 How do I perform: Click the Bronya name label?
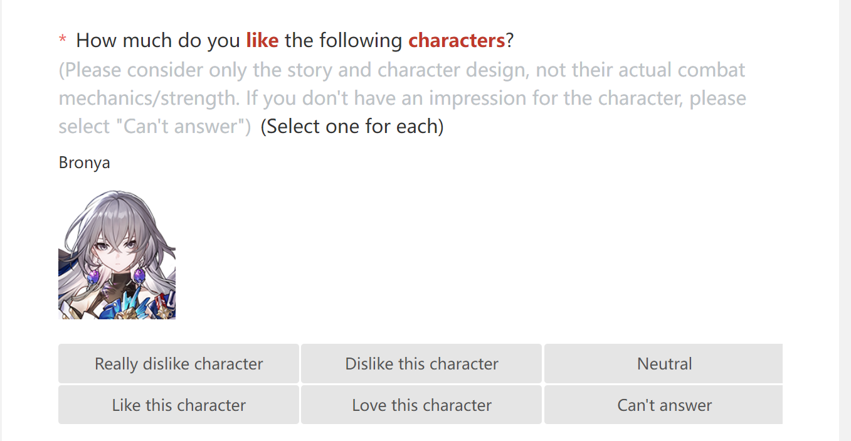85,162
